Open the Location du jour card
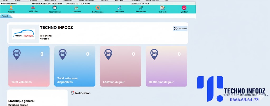Screen dimensions: 270x106 [x=120, y=66]
